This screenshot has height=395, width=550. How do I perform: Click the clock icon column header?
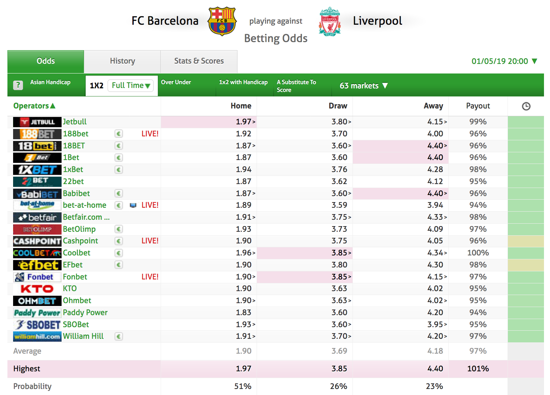[526, 106]
